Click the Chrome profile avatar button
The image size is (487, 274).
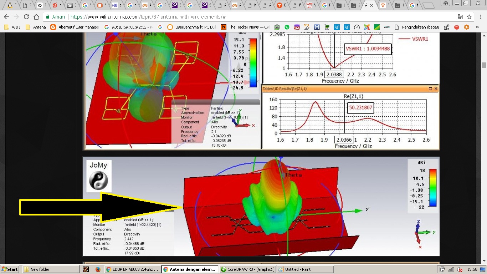point(446,3)
